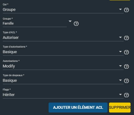Click help icon for Type de drapeaux
The image size is (134, 115).
pos(127,81)
